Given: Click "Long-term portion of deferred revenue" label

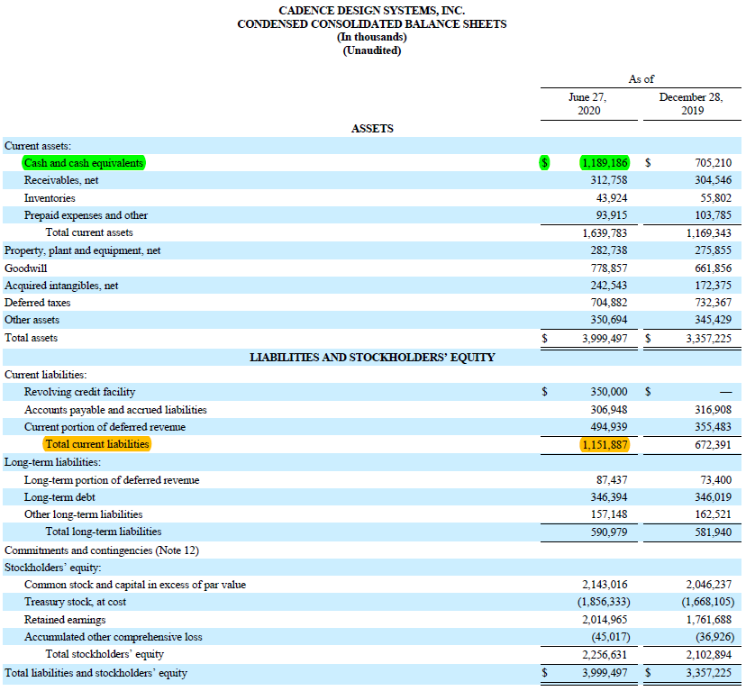Looking at the screenshot, I should (112, 480).
